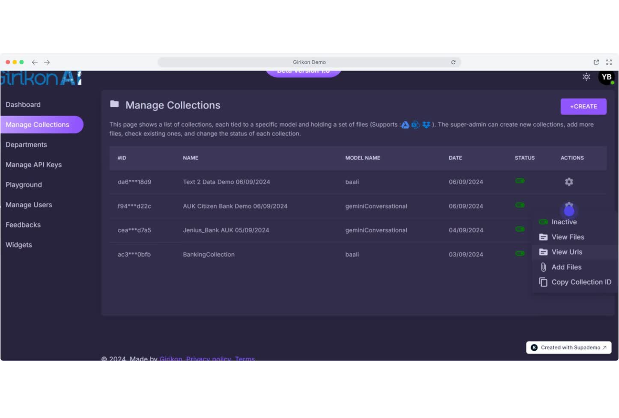Toggle status of Text 2 Data Demo collection
Viewport: 619px width, 418px height.
(520, 181)
